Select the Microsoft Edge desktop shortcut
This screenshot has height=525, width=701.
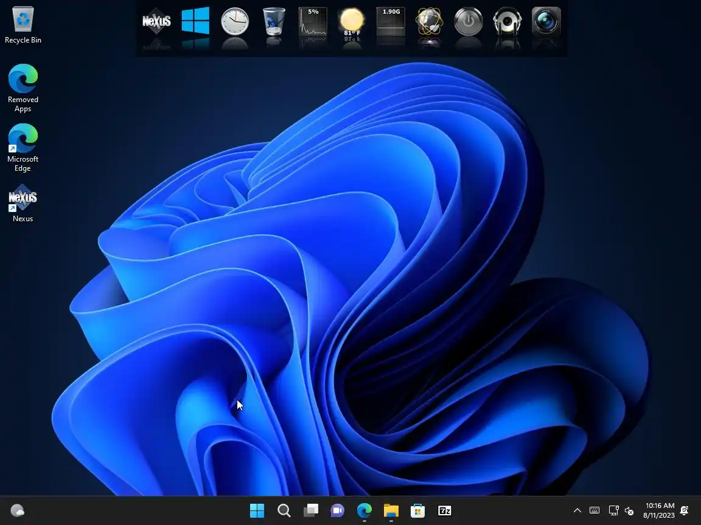(23, 148)
